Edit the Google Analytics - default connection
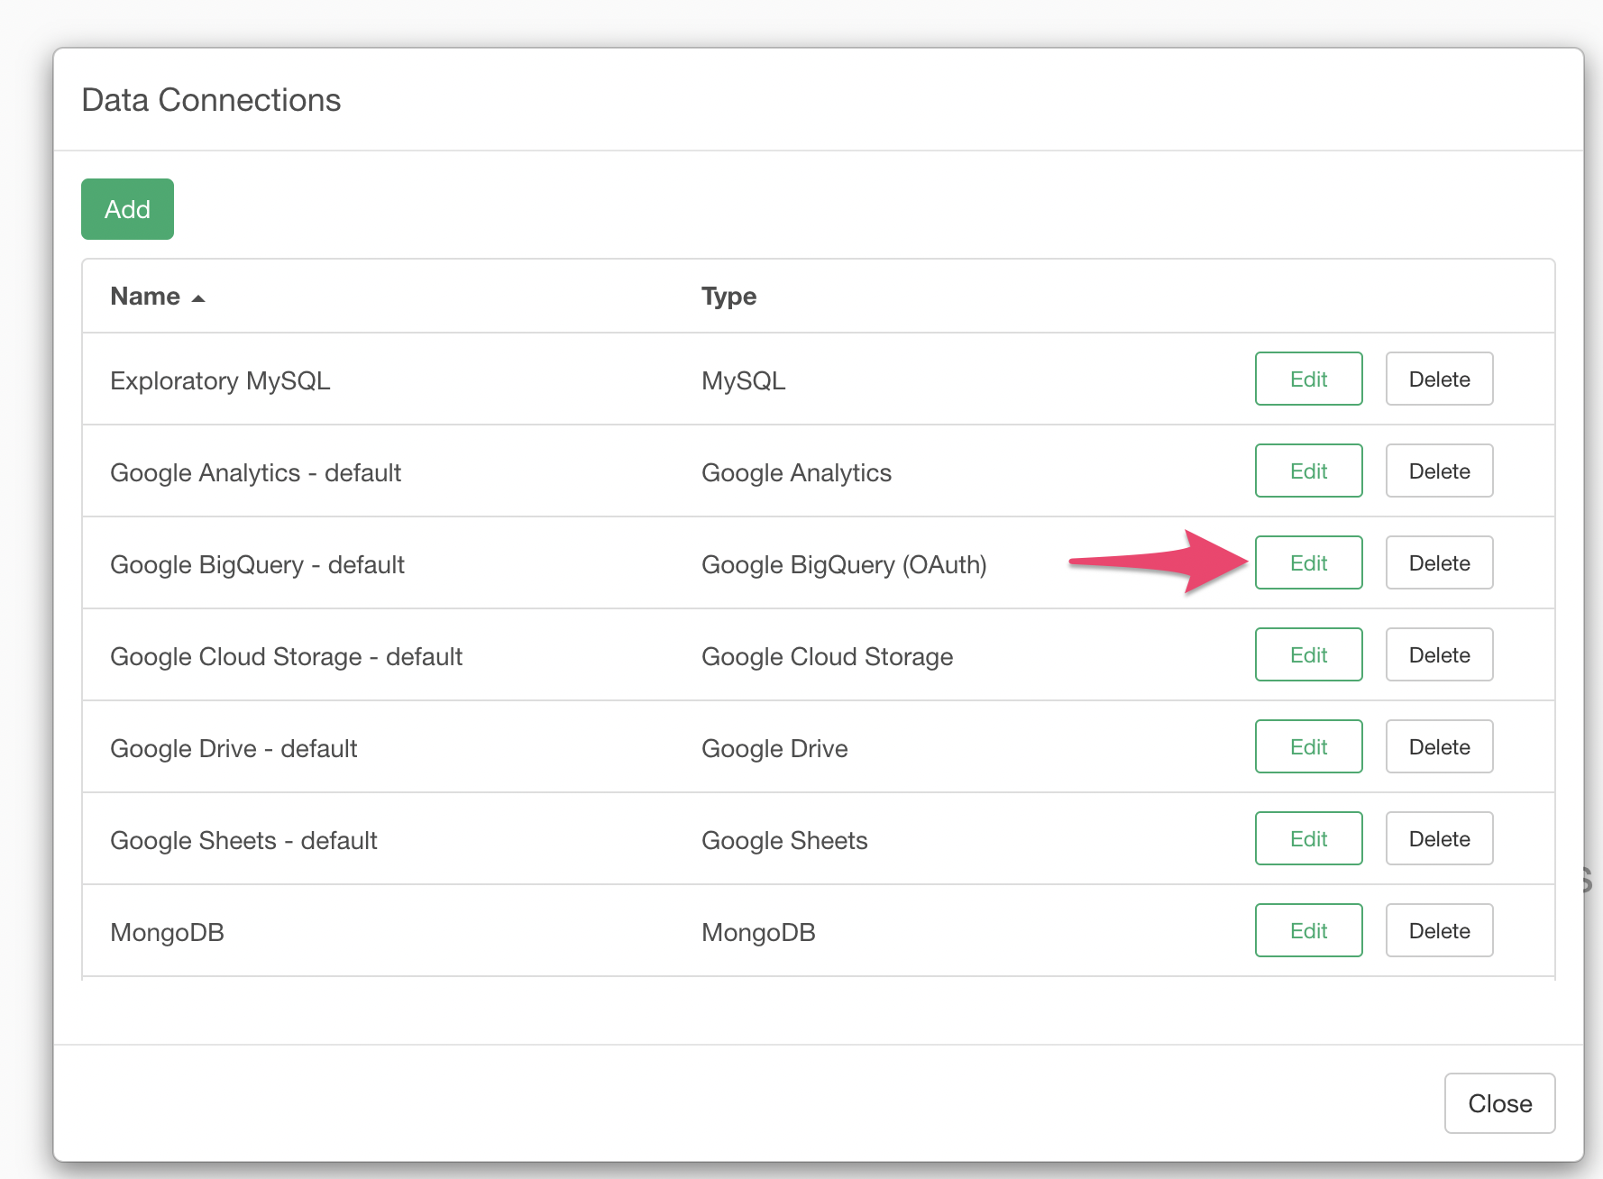 click(1308, 471)
